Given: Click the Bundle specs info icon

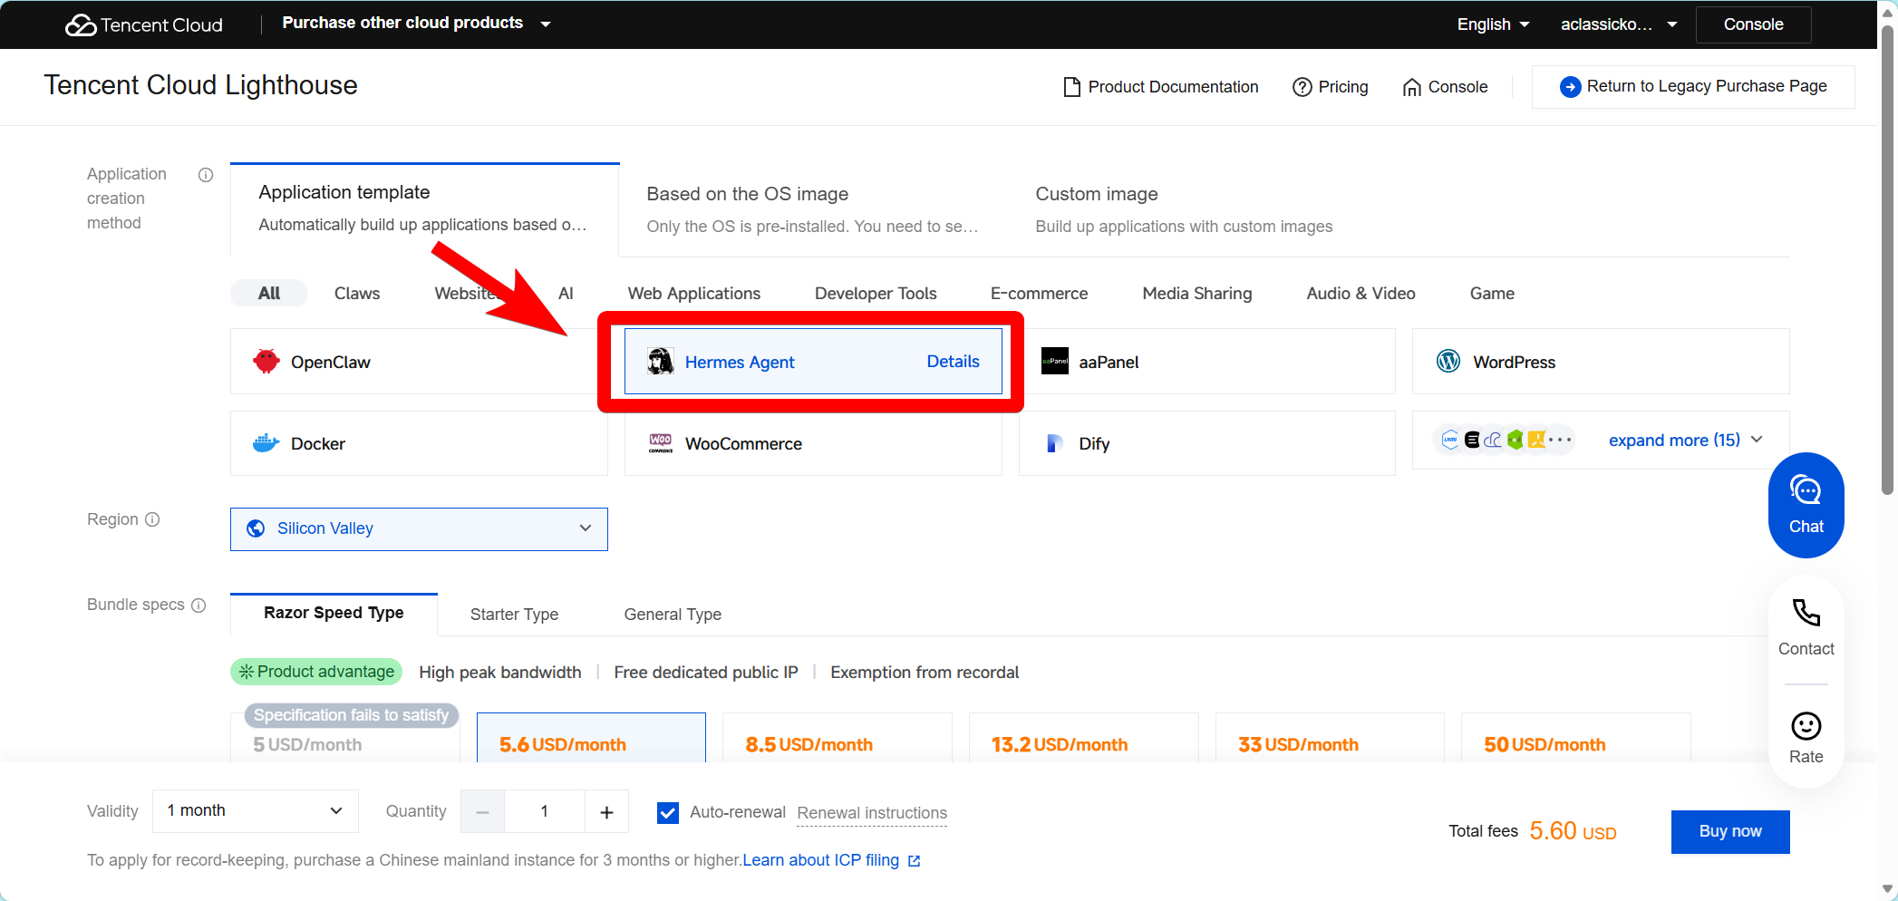Looking at the screenshot, I should [x=199, y=606].
